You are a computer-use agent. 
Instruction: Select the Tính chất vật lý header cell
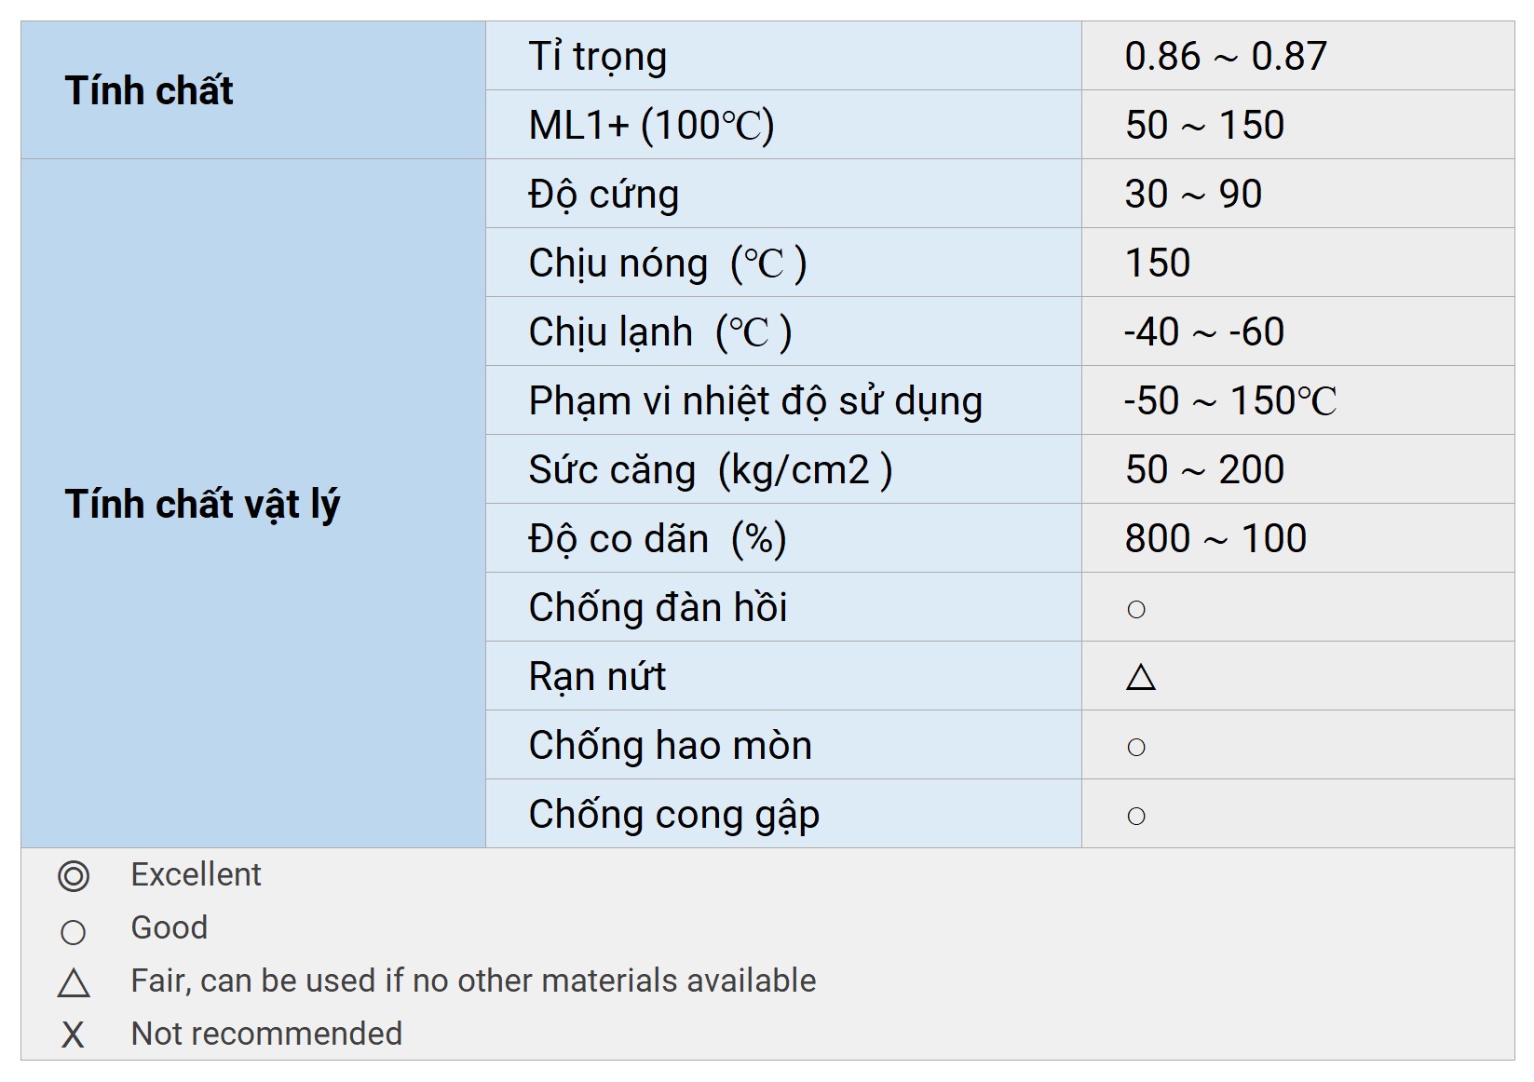[202, 504]
